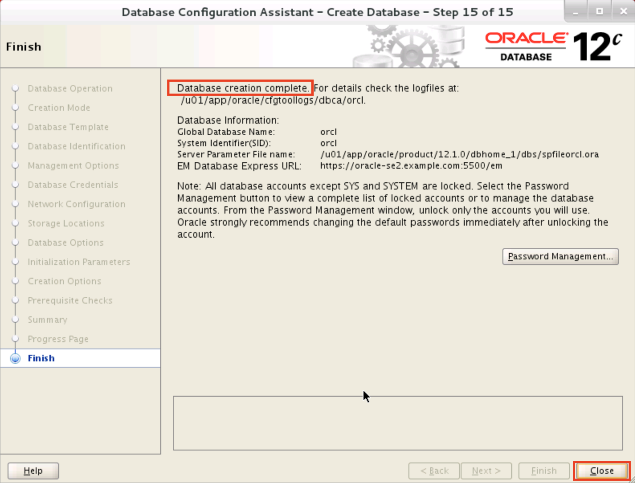
Task: Close the window using title bar X
Action: click(623, 12)
